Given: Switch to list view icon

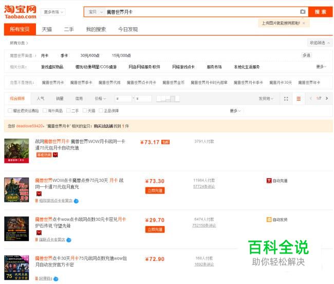Looking at the screenshot, I should [x=299, y=99].
